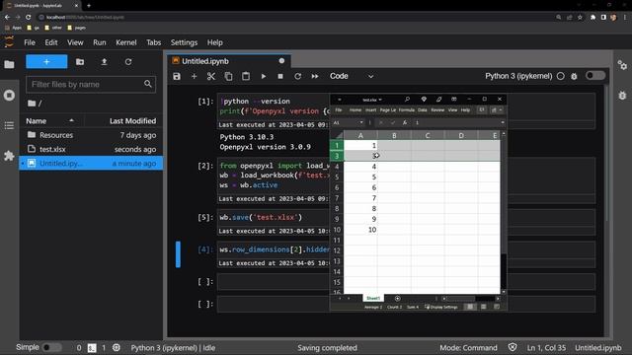The height and width of the screenshot is (355, 632).
Task: Open the Tabs menu
Action: [154, 42]
